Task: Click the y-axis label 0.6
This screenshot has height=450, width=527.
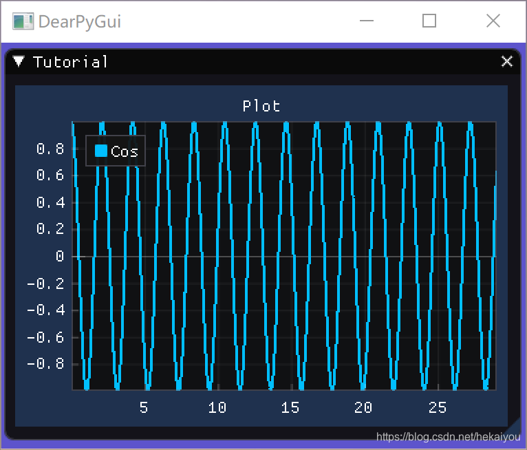Action: coord(50,175)
